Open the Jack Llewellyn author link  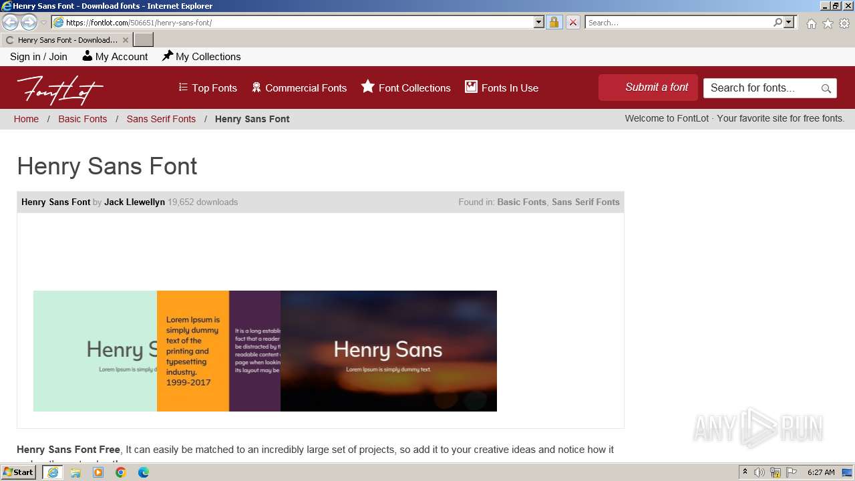(x=134, y=202)
